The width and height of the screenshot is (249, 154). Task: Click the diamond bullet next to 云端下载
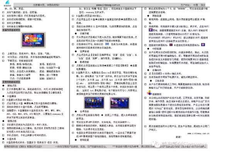click(x=76, y=34)
